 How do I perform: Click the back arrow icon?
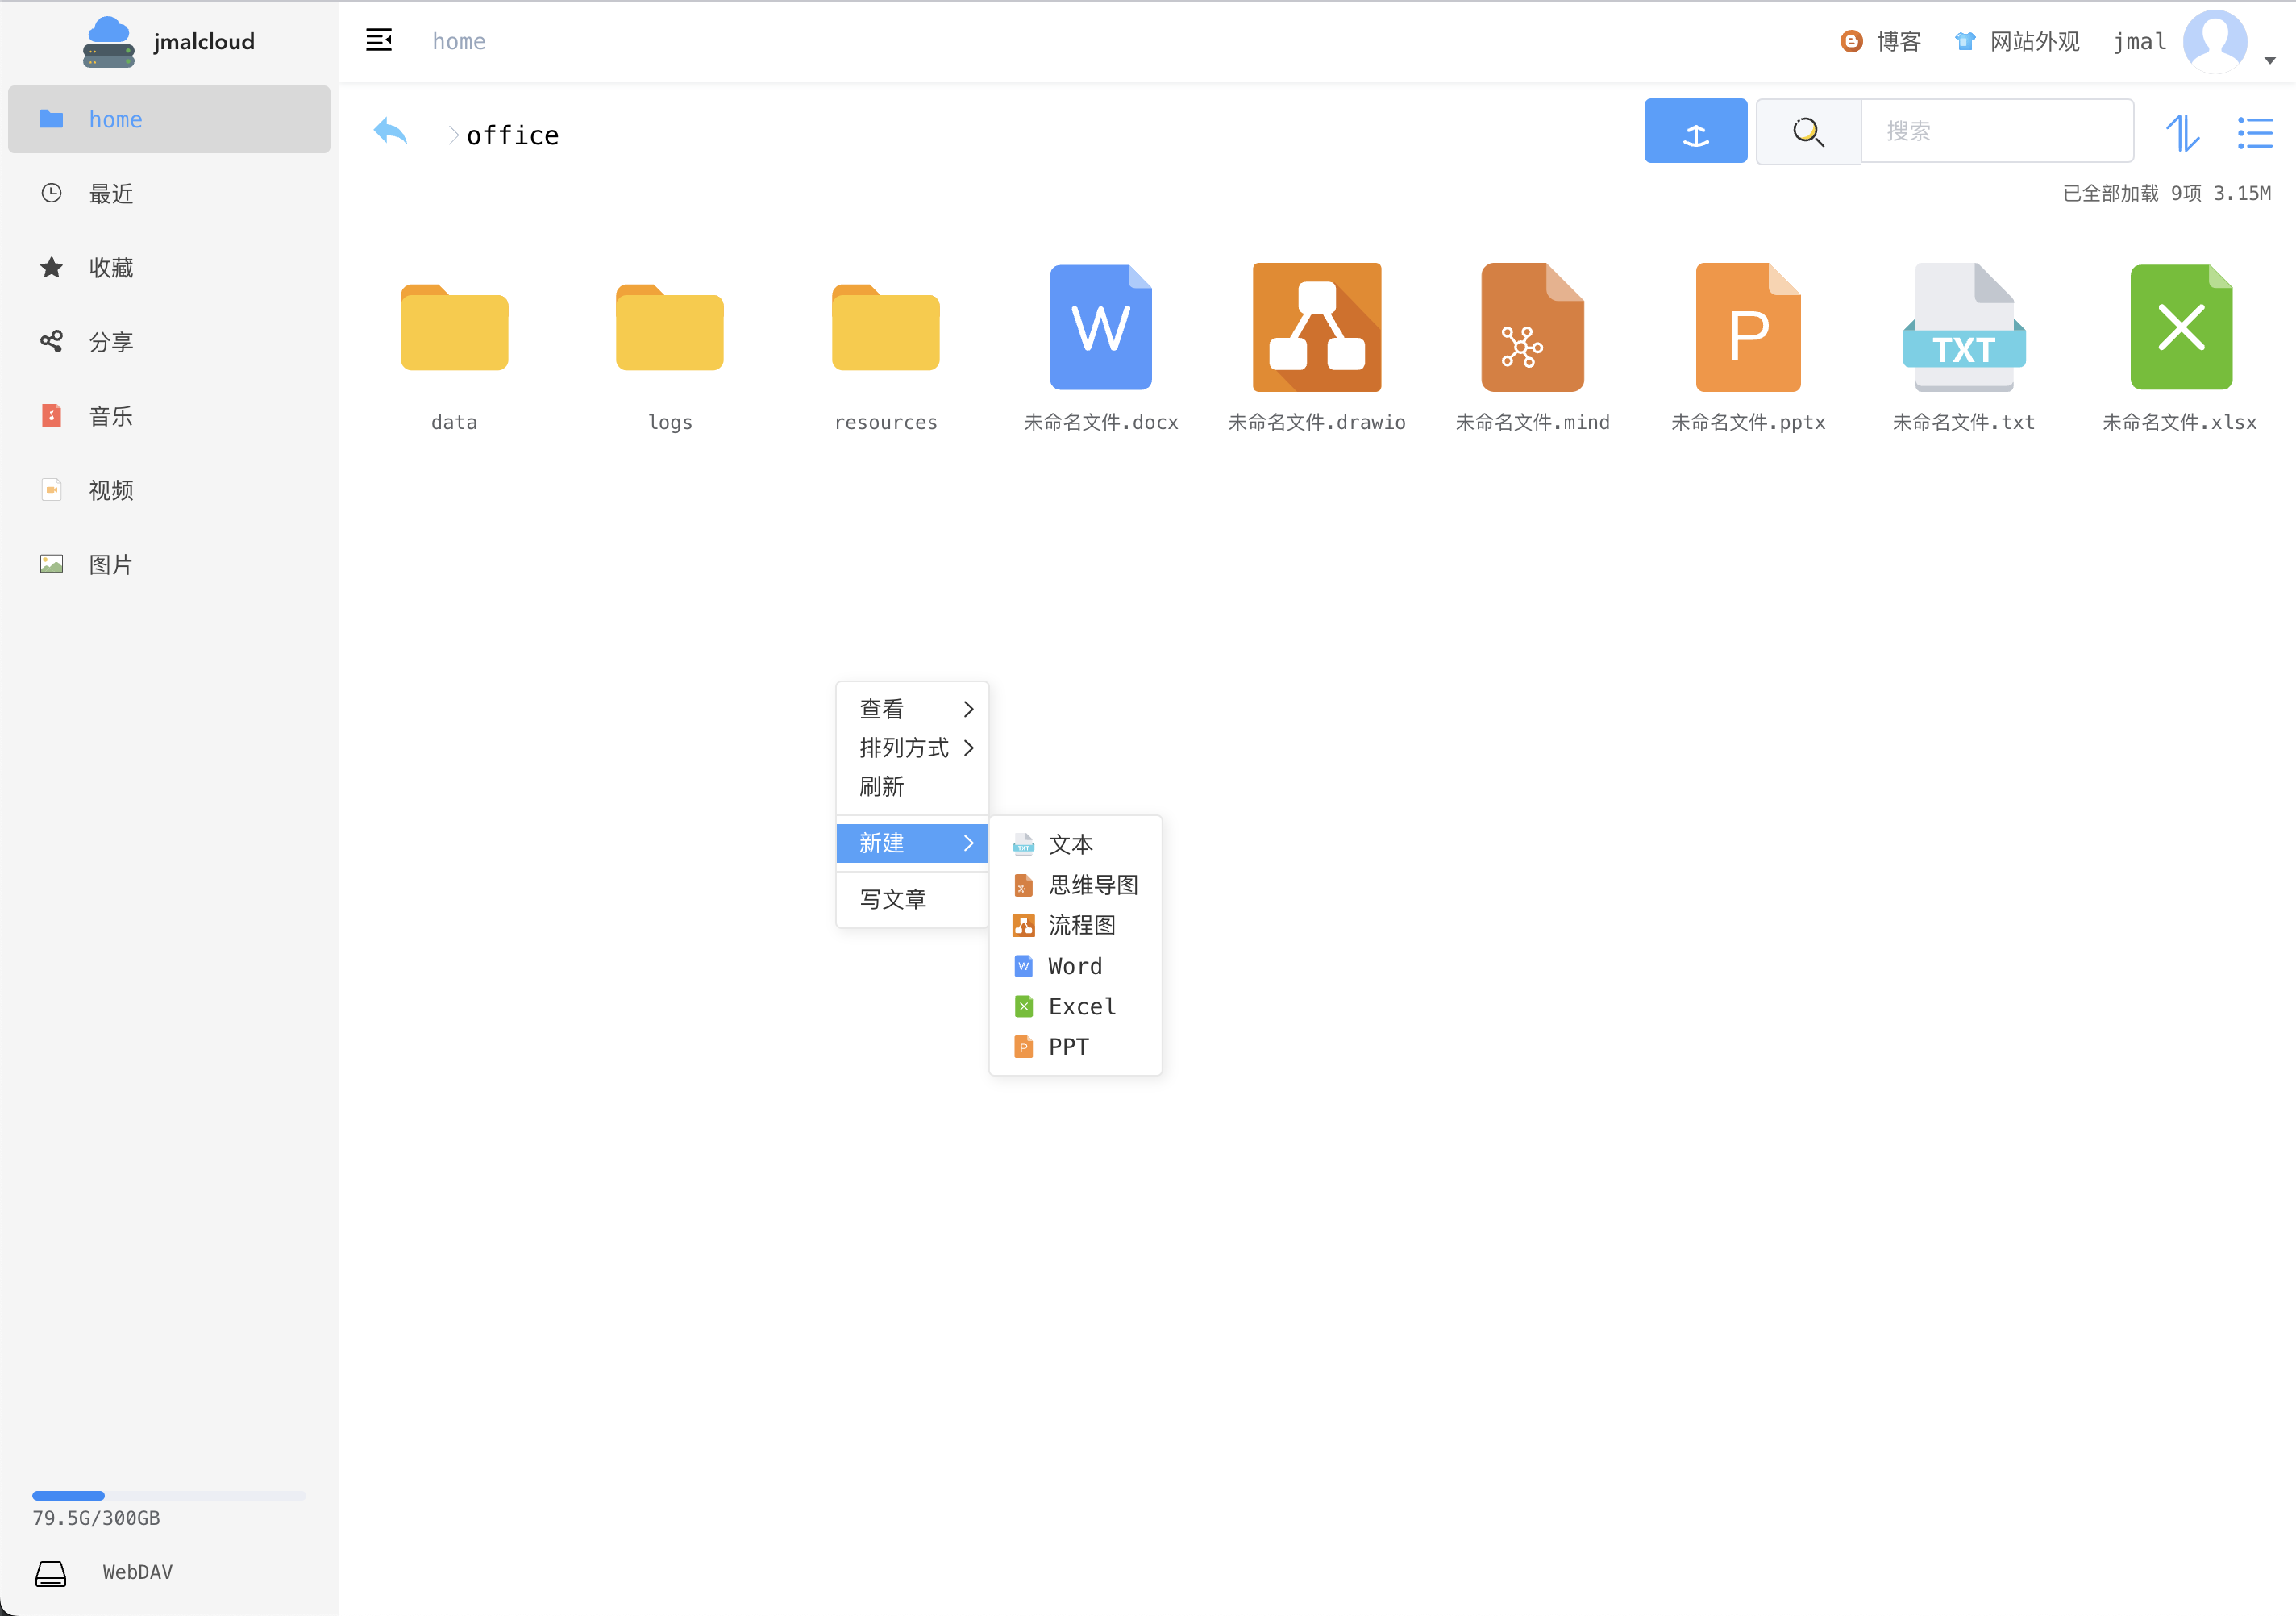point(390,132)
